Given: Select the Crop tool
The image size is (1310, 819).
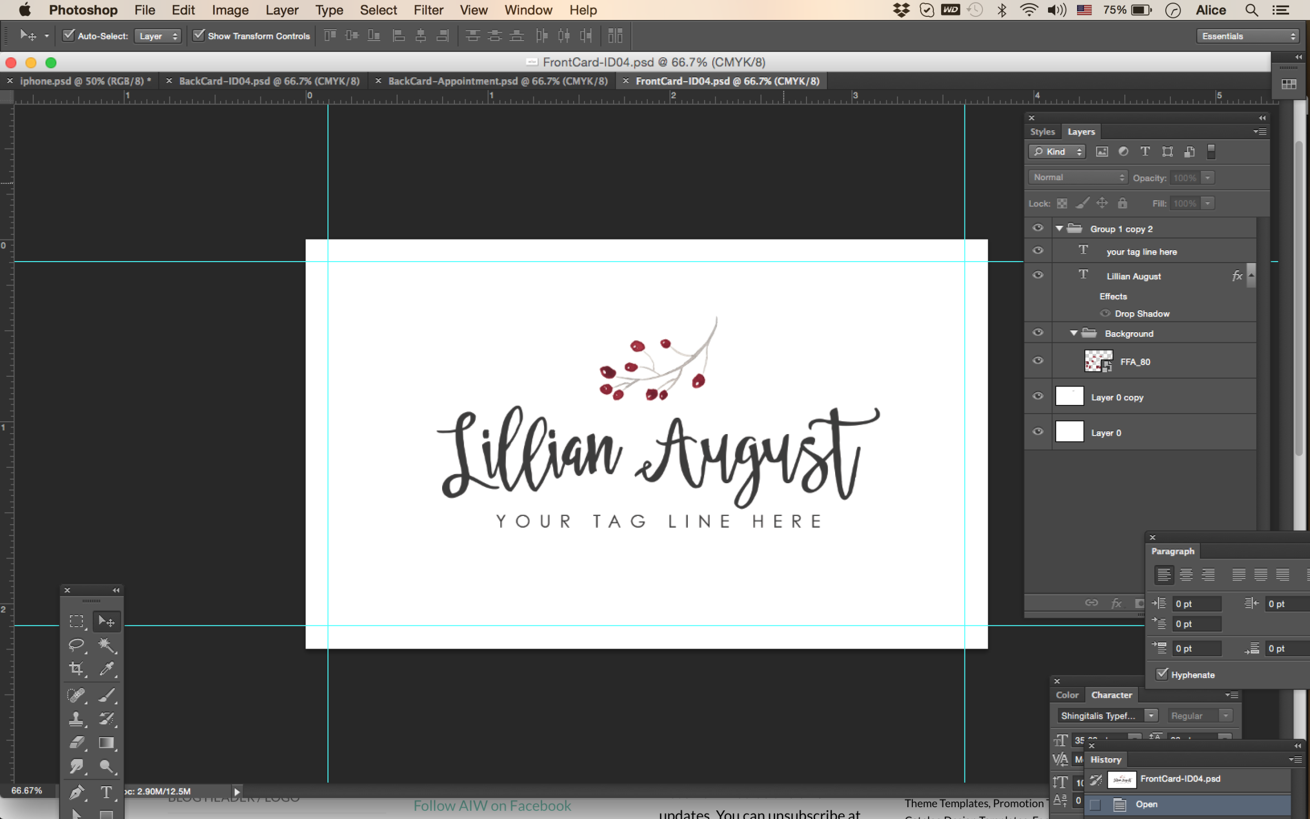Looking at the screenshot, I should (76, 669).
